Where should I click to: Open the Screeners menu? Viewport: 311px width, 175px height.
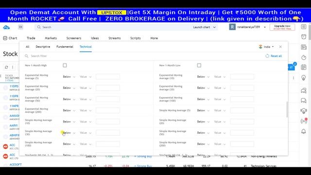coord(74,38)
